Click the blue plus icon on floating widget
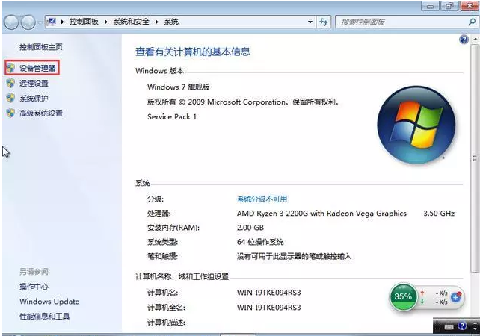480x336 pixels. (456, 297)
